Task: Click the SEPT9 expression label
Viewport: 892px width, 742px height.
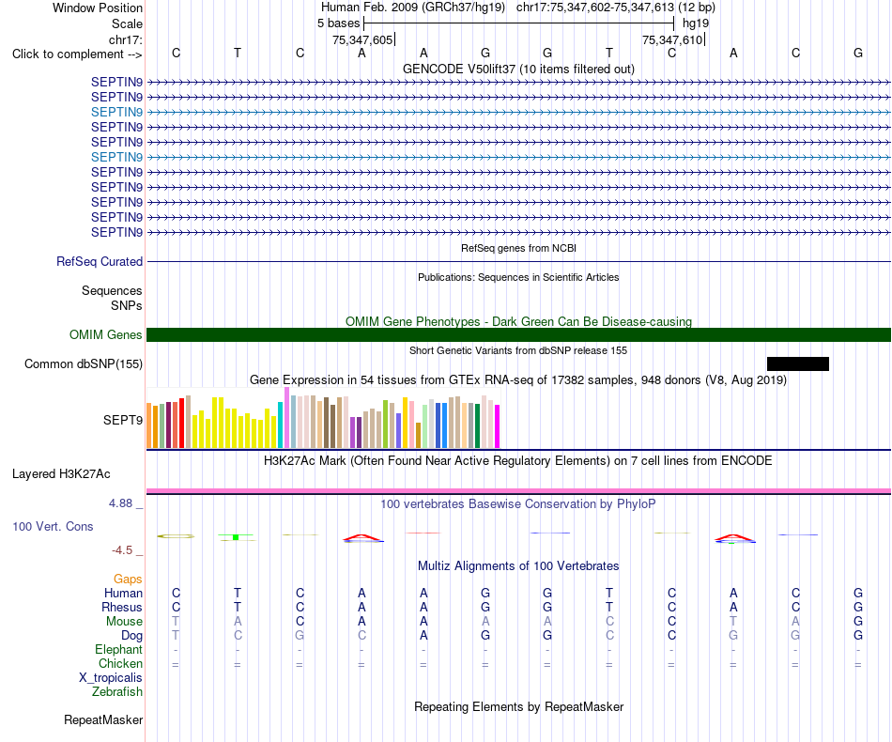Action: click(122, 420)
